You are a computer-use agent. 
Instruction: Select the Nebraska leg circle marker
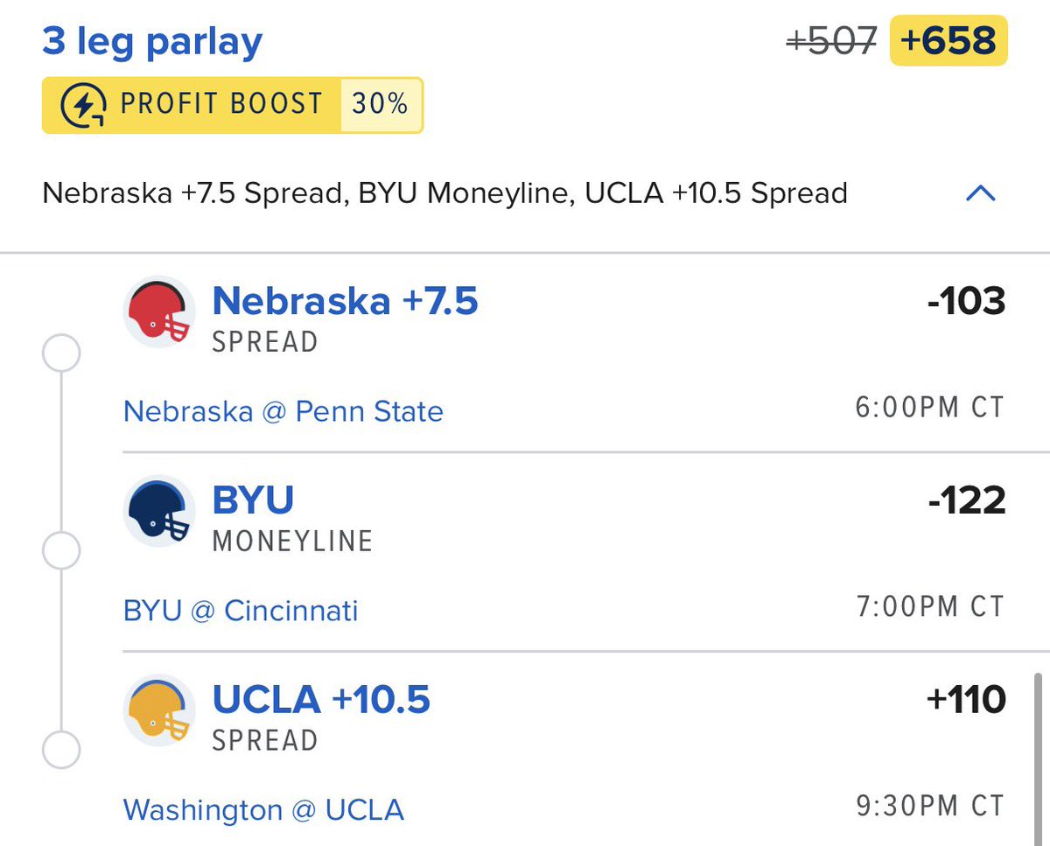[x=61, y=354]
